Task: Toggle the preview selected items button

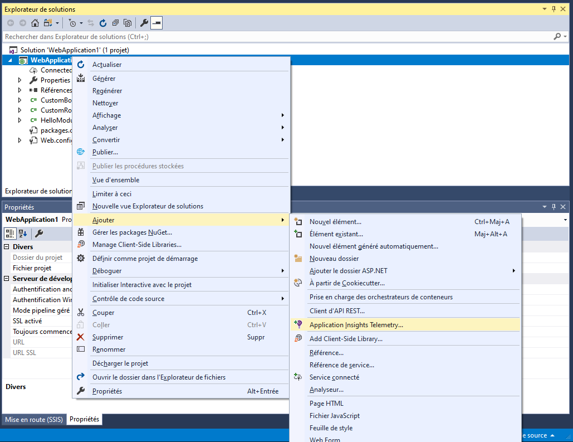Action: (156, 23)
